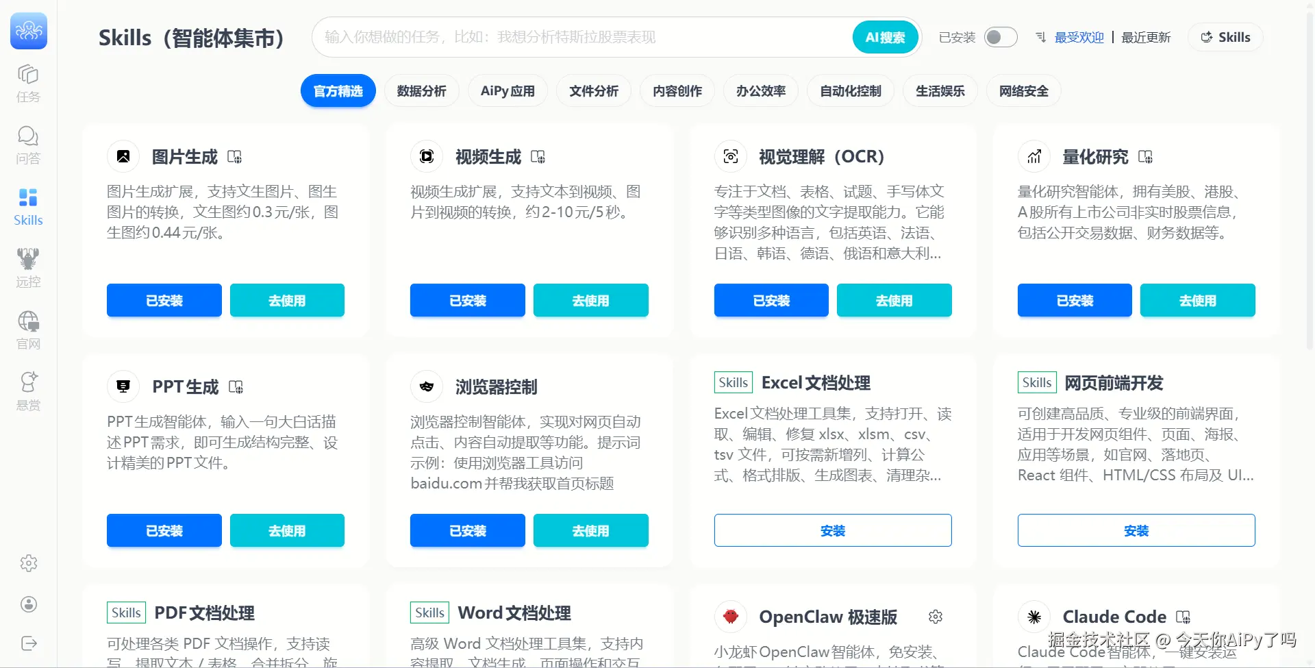Click the Claude Code starburst icon
The width and height of the screenshot is (1315, 668).
(1034, 617)
